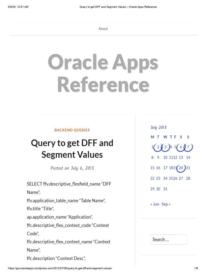Click calendar day 10
Viewport: 206px width, 275px height.
[165, 157]
